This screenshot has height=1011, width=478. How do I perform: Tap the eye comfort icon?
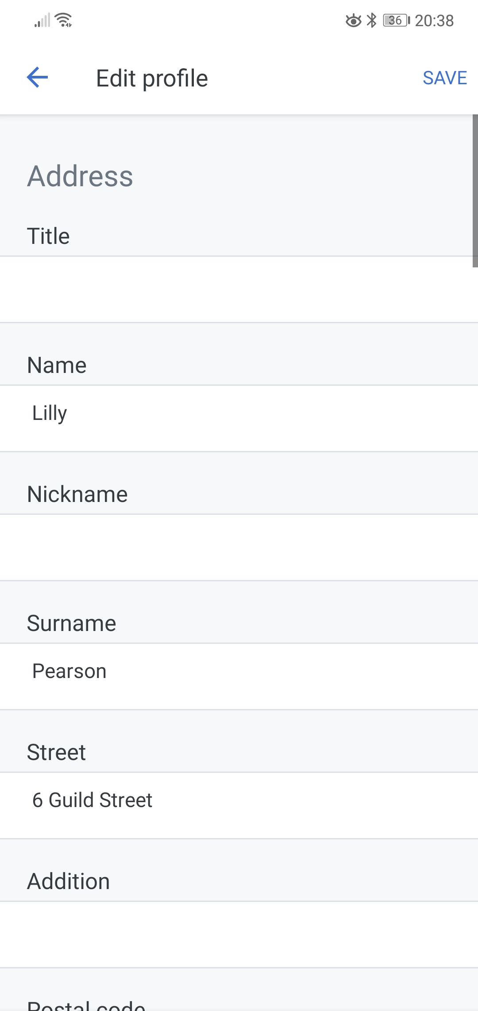(x=353, y=20)
